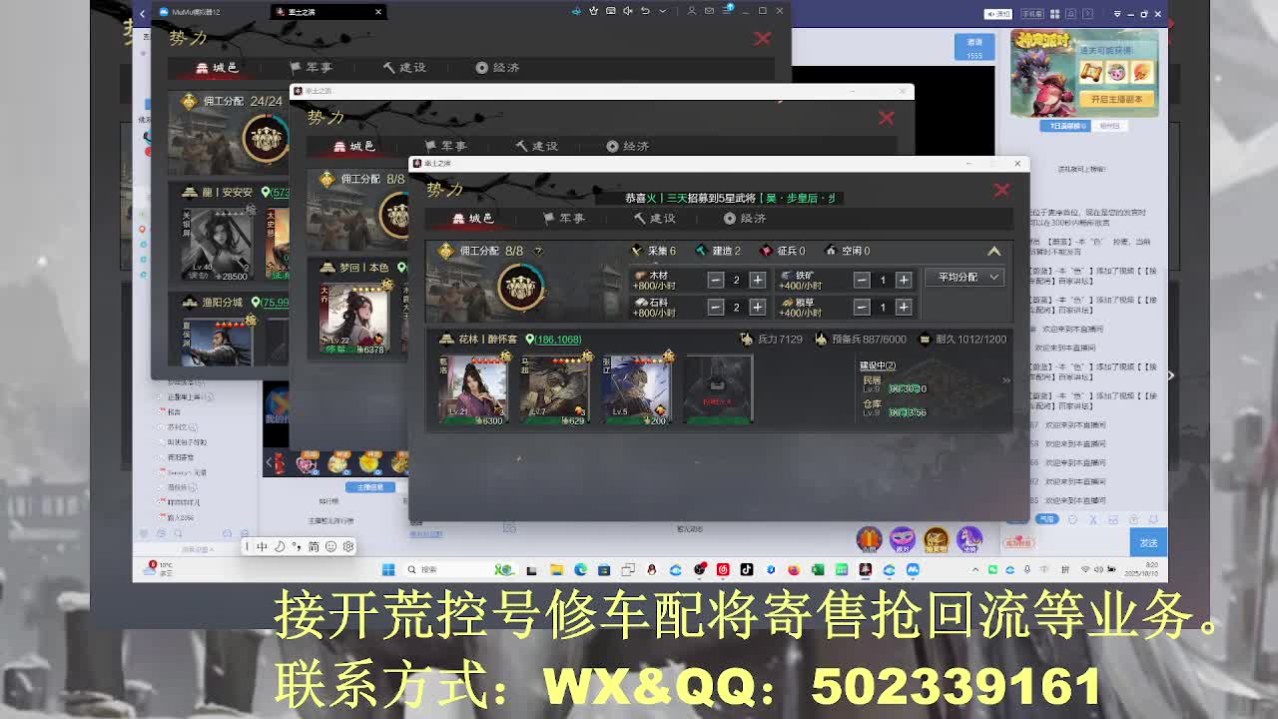Image resolution: width=1278 pixels, height=719 pixels.
Task: Switch to the 军事 tab
Action: pyautogui.click(x=564, y=219)
